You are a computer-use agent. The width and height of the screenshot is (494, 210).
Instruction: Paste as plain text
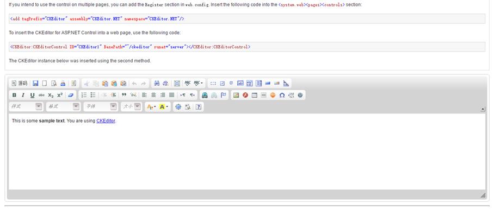coord(114,84)
